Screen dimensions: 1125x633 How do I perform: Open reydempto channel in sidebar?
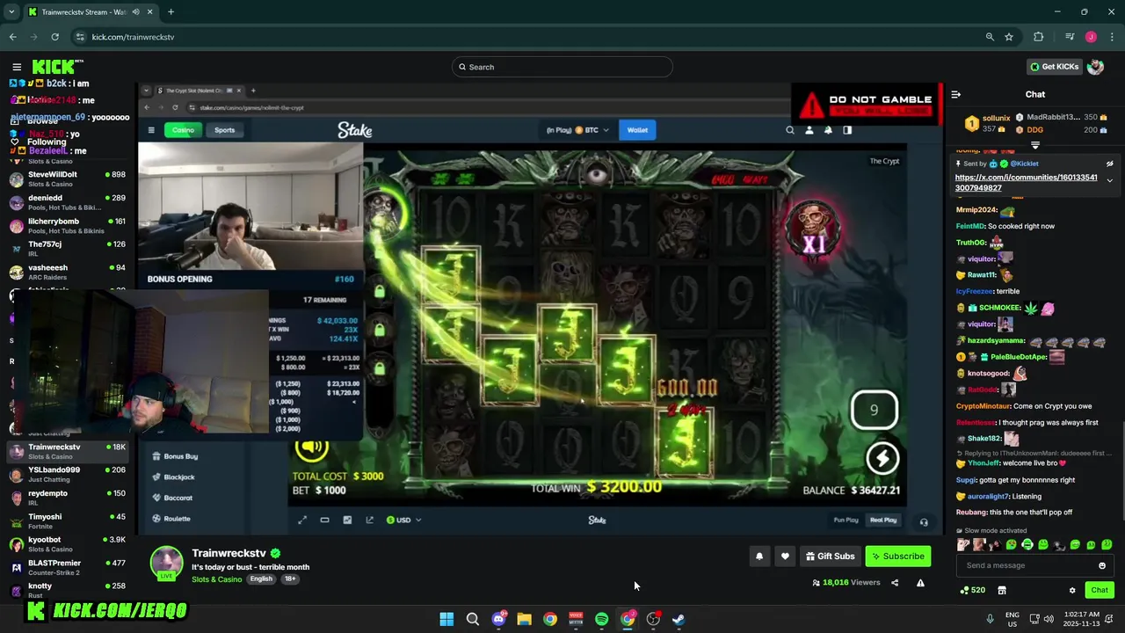pos(69,498)
